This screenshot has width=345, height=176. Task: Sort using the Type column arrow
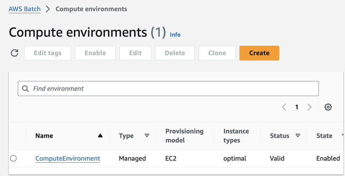point(147,136)
